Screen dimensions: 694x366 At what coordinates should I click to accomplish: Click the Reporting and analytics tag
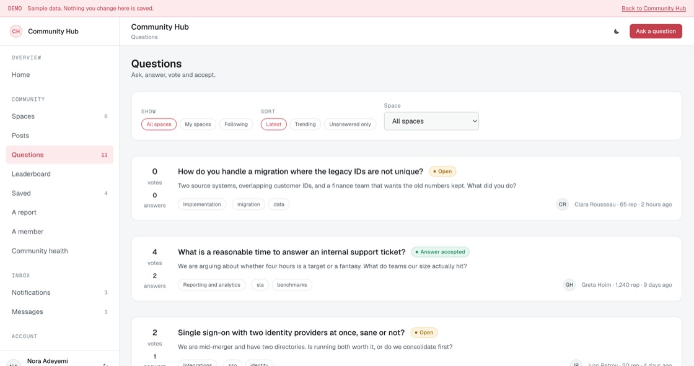pyautogui.click(x=211, y=285)
